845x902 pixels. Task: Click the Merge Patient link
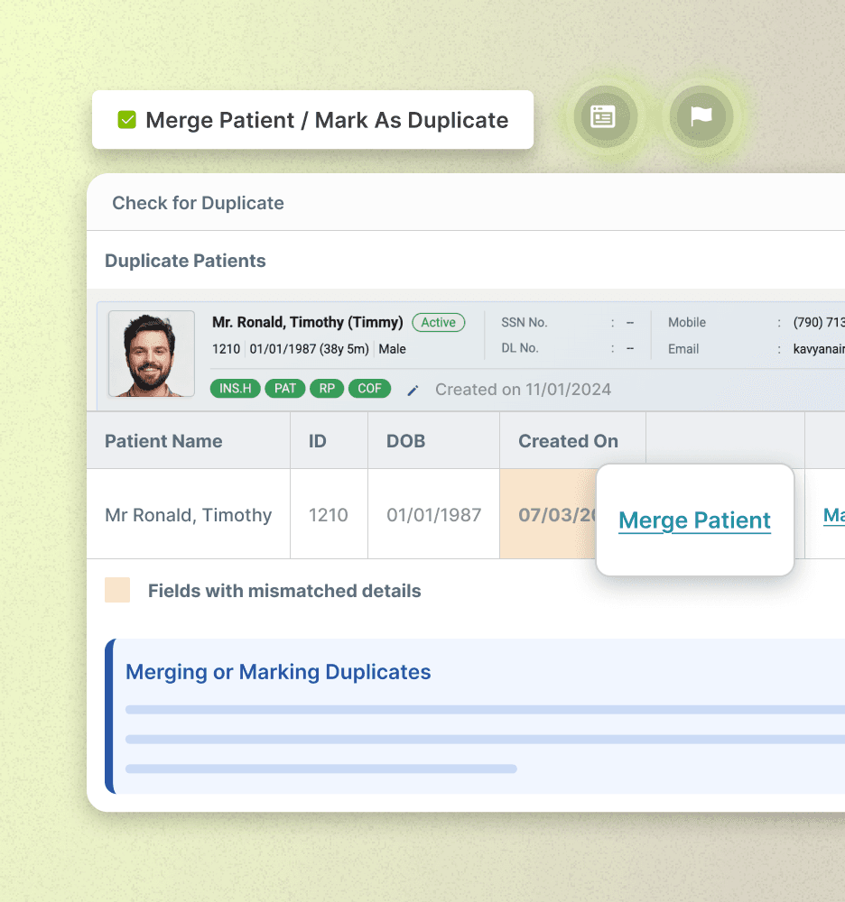point(694,520)
